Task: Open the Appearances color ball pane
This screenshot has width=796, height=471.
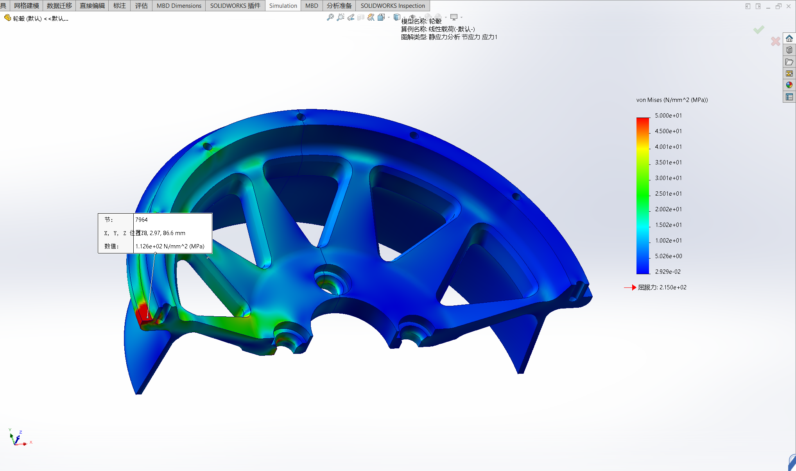Action: click(x=789, y=85)
